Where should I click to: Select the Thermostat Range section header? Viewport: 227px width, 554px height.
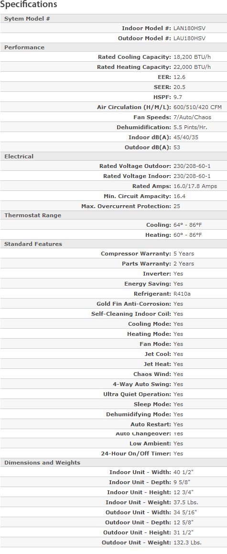click(113, 215)
